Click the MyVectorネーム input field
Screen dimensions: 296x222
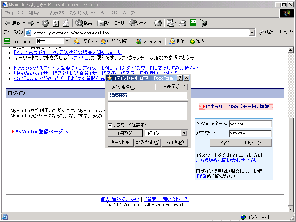250,124
